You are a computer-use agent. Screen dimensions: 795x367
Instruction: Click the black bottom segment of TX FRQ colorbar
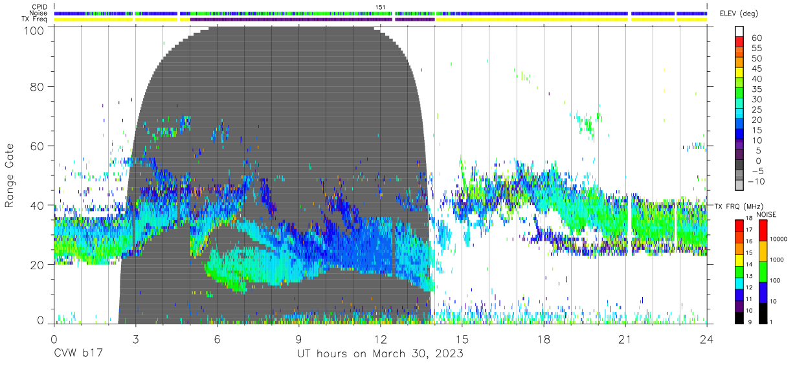pyautogui.click(x=739, y=317)
